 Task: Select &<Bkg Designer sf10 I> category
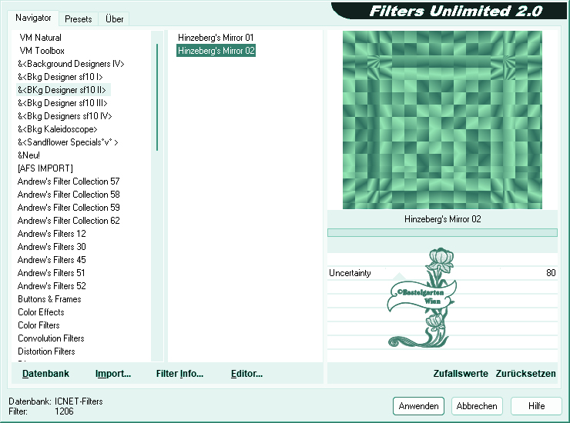coord(60,77)
